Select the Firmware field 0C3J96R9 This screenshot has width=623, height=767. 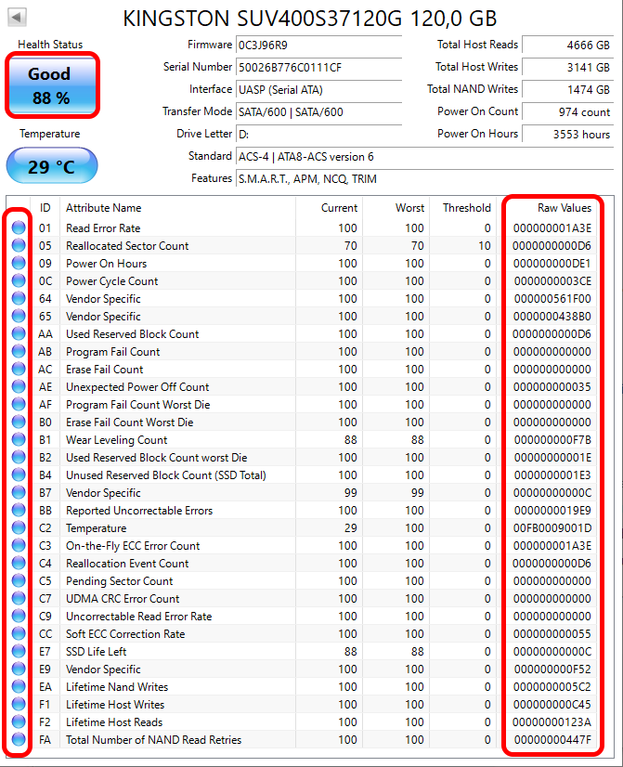(318, 45)
